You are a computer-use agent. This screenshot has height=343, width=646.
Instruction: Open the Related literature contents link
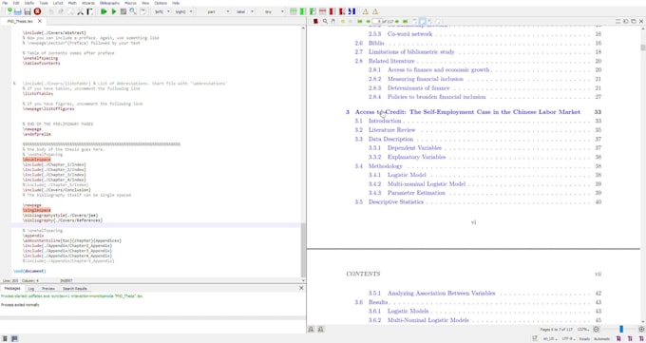(x=391, y=61)
